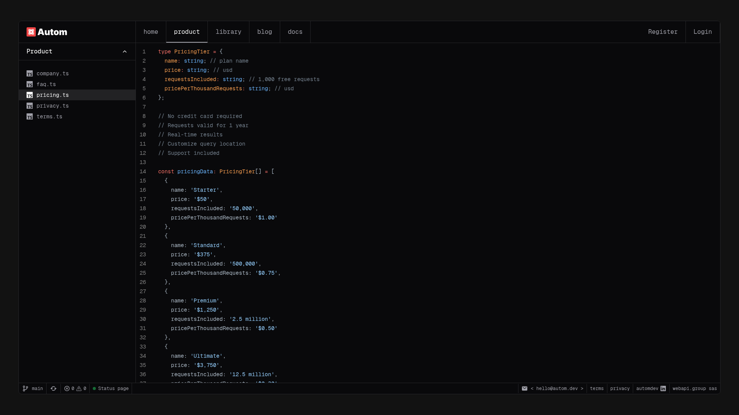The image size is (739, 415).
Task: Click the Login button
Action: point(702,32)
